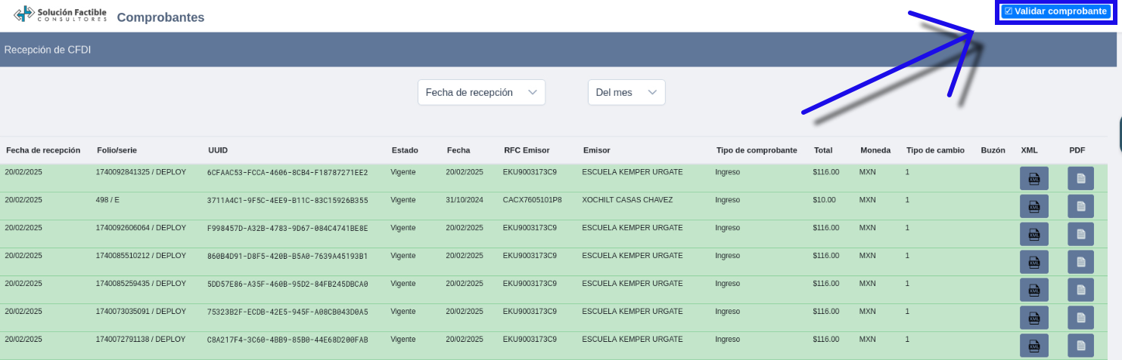This screenshot has height=360, width=1122.
Task: Download XML for folio 1740072791138 / DEPLOY
Action: pos(1033,345)
